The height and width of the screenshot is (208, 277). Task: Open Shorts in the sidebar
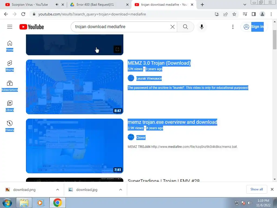pyautogui.click(x=10, y=66)
